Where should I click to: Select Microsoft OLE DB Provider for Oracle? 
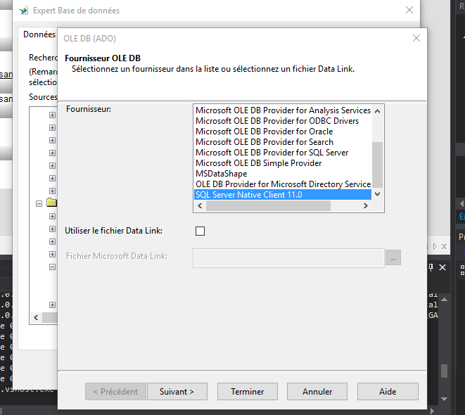[x=283, y=132]
